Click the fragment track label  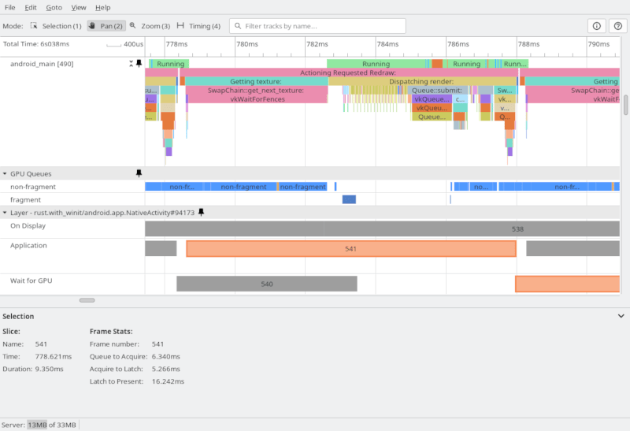25,200
